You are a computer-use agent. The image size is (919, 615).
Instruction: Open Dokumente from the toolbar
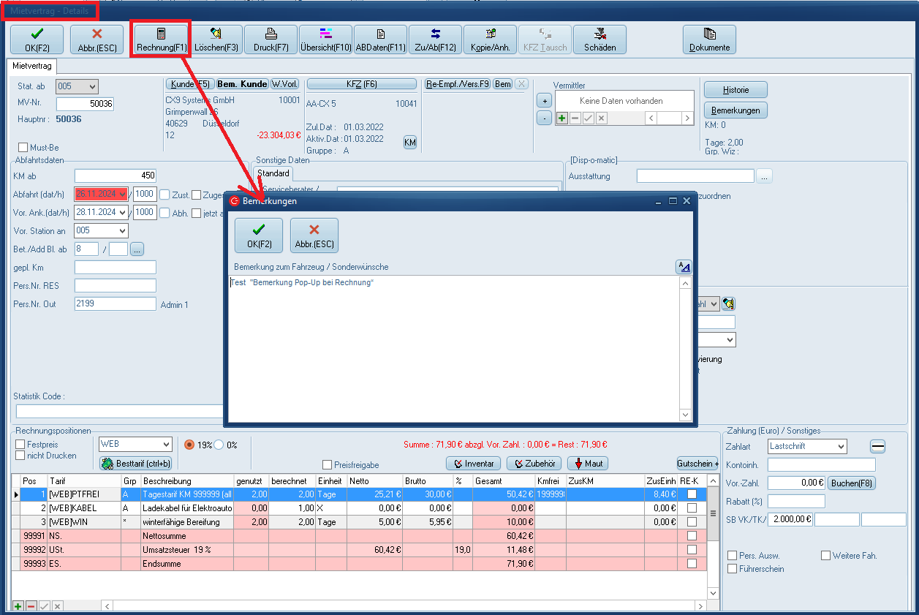point(709,39)
